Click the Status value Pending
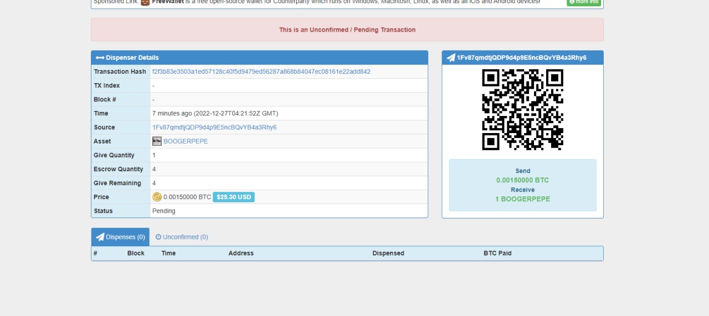The height and width of the screenshot is (316, 709). [164, 211]
